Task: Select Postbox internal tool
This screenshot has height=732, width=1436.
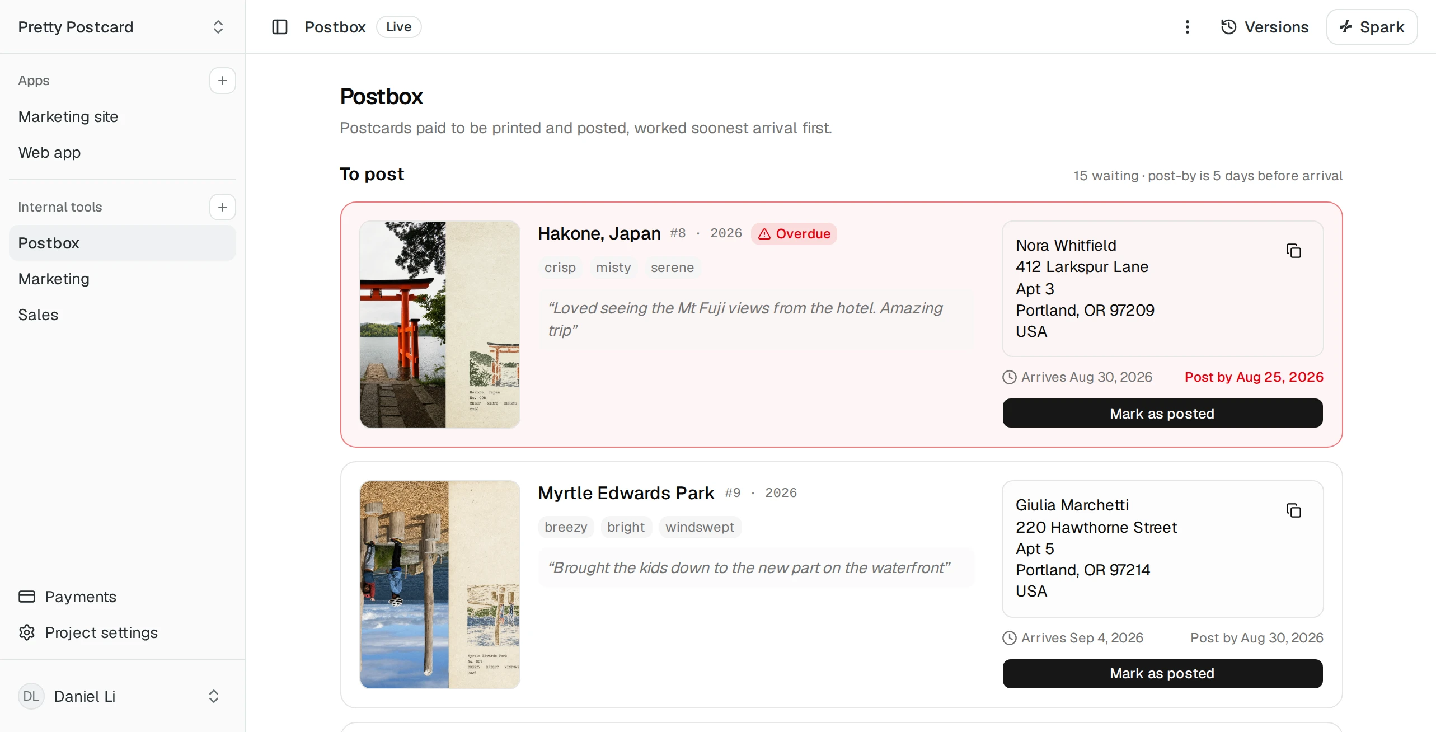Action: pos(123,243)
